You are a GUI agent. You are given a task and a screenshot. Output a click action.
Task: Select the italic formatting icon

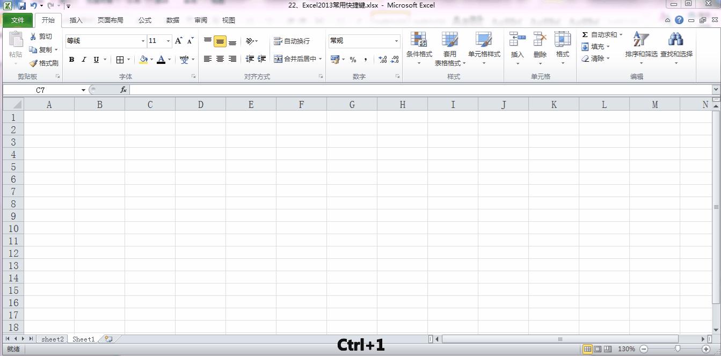click(83, 59)
